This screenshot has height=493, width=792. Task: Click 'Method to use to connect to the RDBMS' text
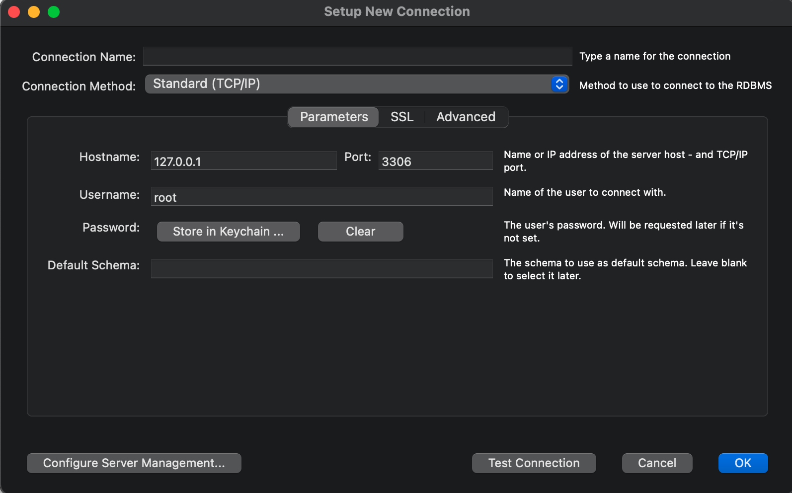click(676, 85)
